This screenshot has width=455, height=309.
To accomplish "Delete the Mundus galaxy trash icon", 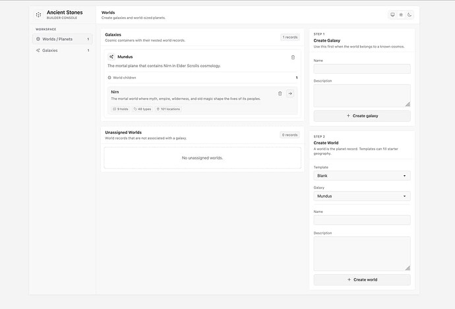I will 293,57.
